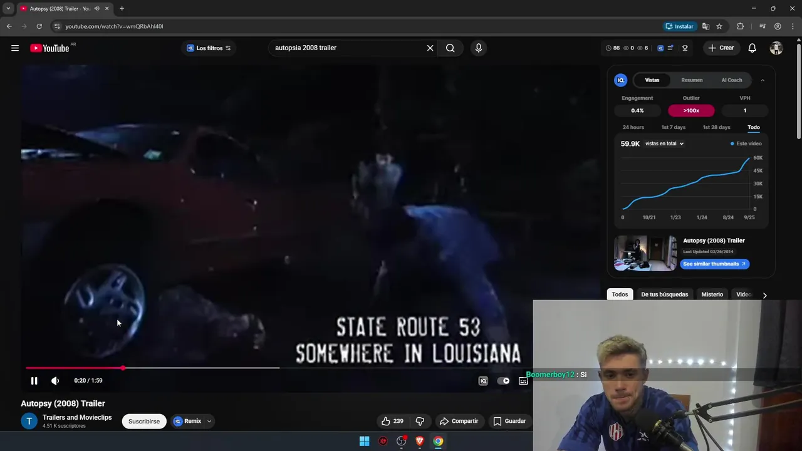Image resolution: width=802 pixels, height=451 pixels.
Task: Open Autopsy trailer thumbnail in vidIQ panel
Action: (645, 253)
